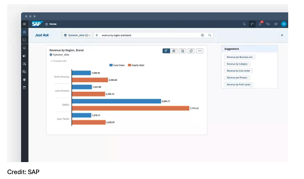Image resolution: width=304 pixels, height=179 pixels.
Task: Go to the Home tab
Action: point(51,24)
